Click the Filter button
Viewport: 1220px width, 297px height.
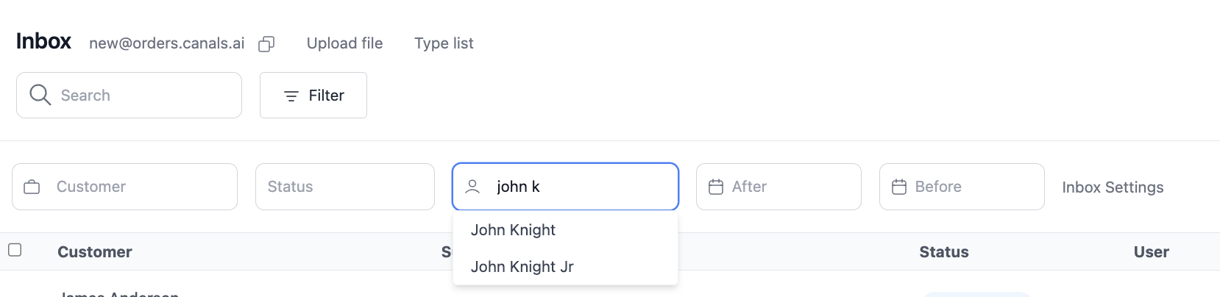pyautogui.click(x=313, y=95)
